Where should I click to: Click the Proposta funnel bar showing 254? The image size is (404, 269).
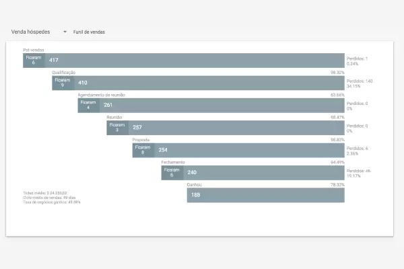pyautogui.click(x=249, y=150)
